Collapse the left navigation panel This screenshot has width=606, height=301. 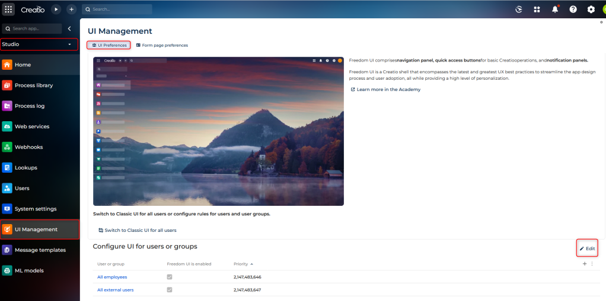point(69,28)
